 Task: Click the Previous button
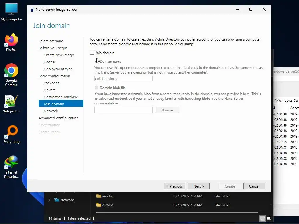(174, 186)
